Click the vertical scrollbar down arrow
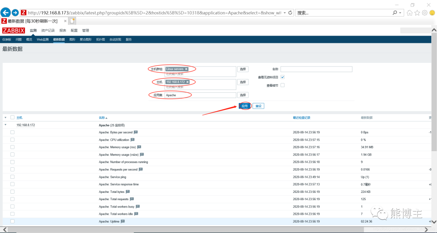The height and width of the screenshot is (233, 437). point(434,222)
